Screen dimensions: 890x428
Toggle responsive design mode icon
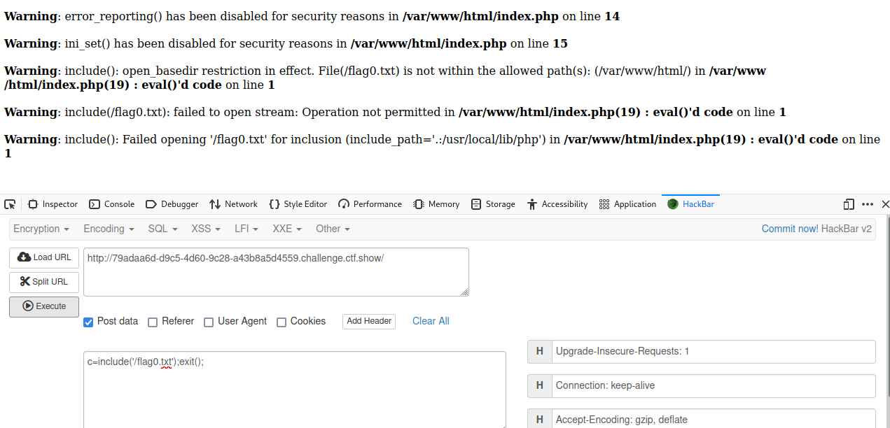pos(849,204)
